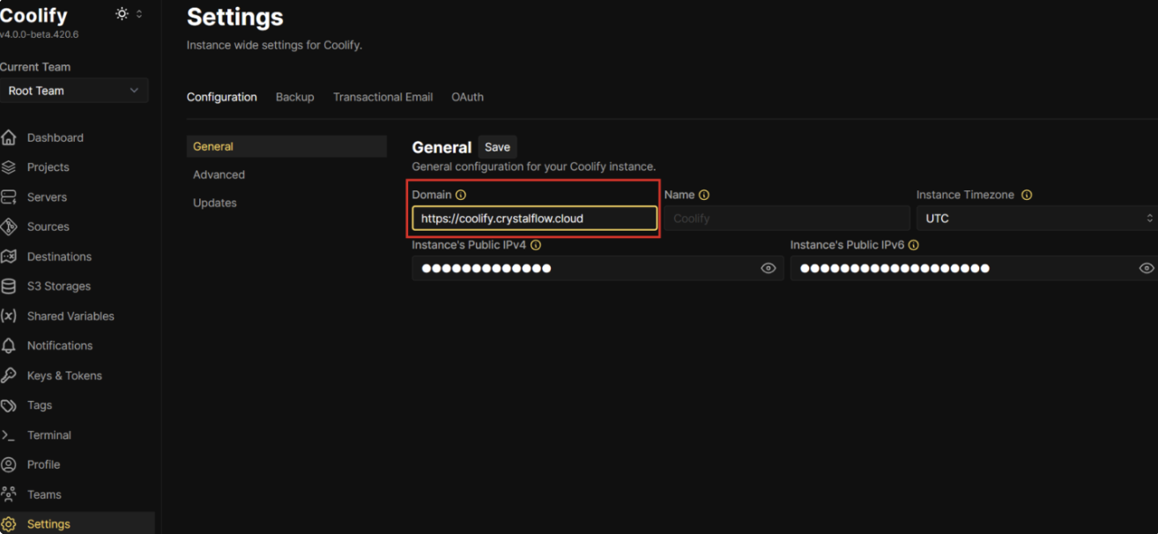This screenshot has width=1158, height=534.
Task: Expand the team switcher chevron
Action: point(134,90)
